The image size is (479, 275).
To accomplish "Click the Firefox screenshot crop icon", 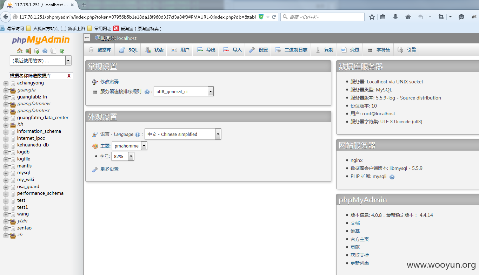I will 441,17.
